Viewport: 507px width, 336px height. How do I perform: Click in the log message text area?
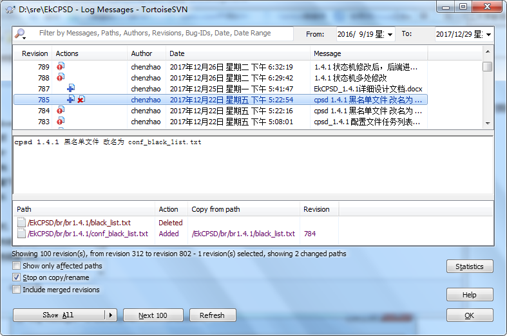click(253, 165)
